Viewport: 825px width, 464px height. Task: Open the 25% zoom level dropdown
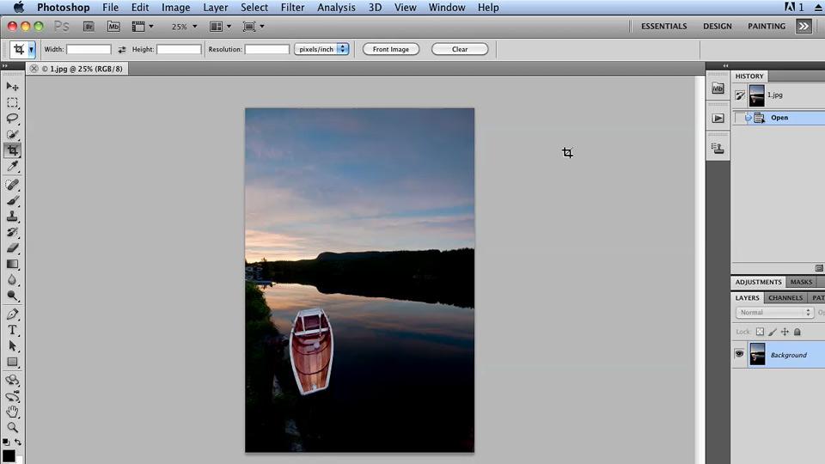(x=184, y=27)
